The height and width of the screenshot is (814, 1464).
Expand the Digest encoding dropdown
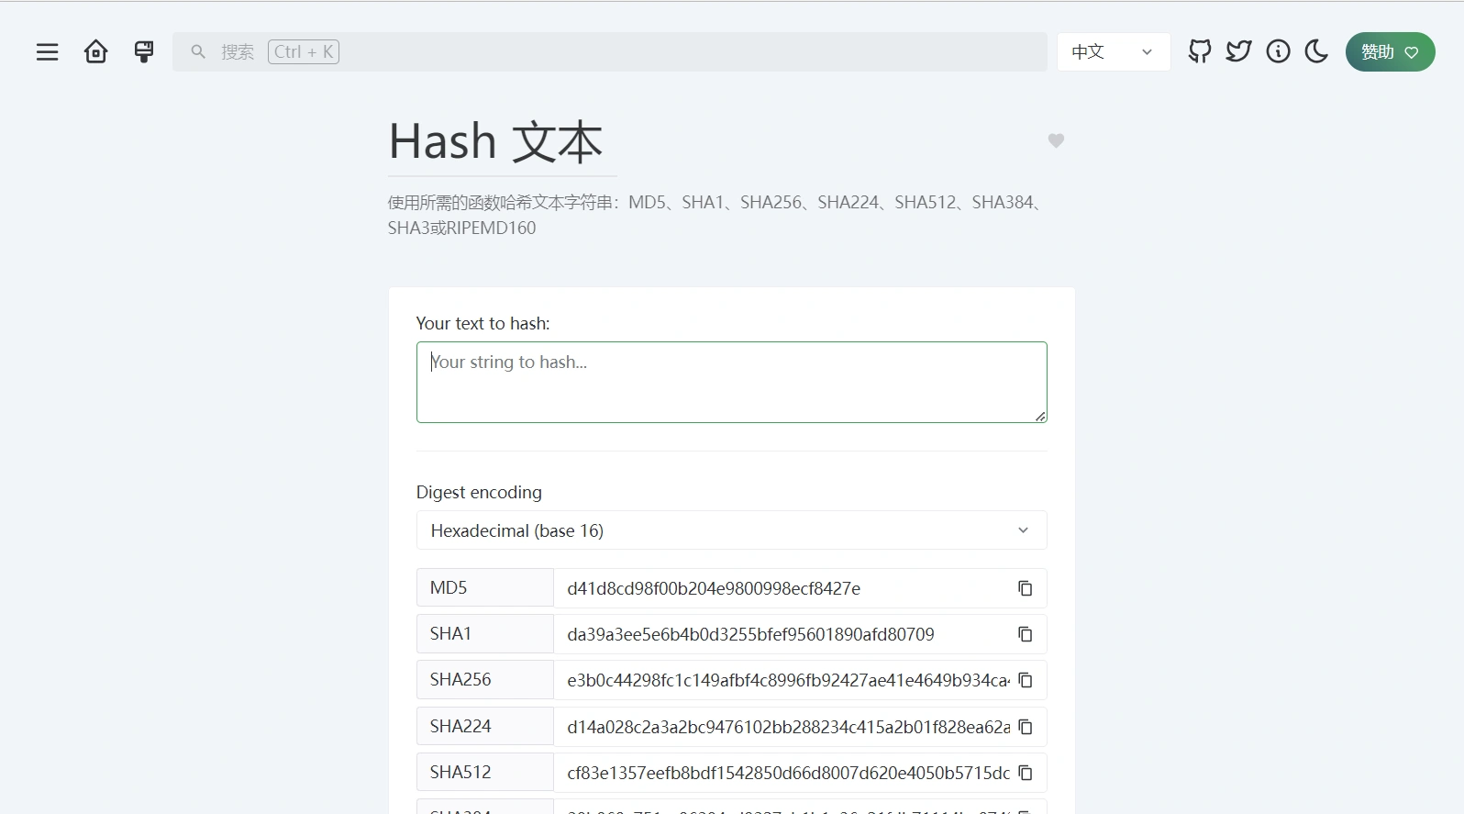[731, 530]
